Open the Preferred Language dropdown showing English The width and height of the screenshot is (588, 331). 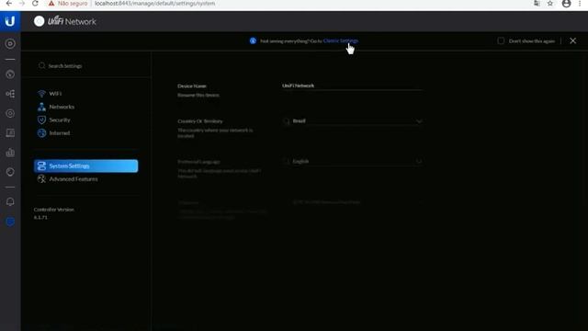[353, 162]
